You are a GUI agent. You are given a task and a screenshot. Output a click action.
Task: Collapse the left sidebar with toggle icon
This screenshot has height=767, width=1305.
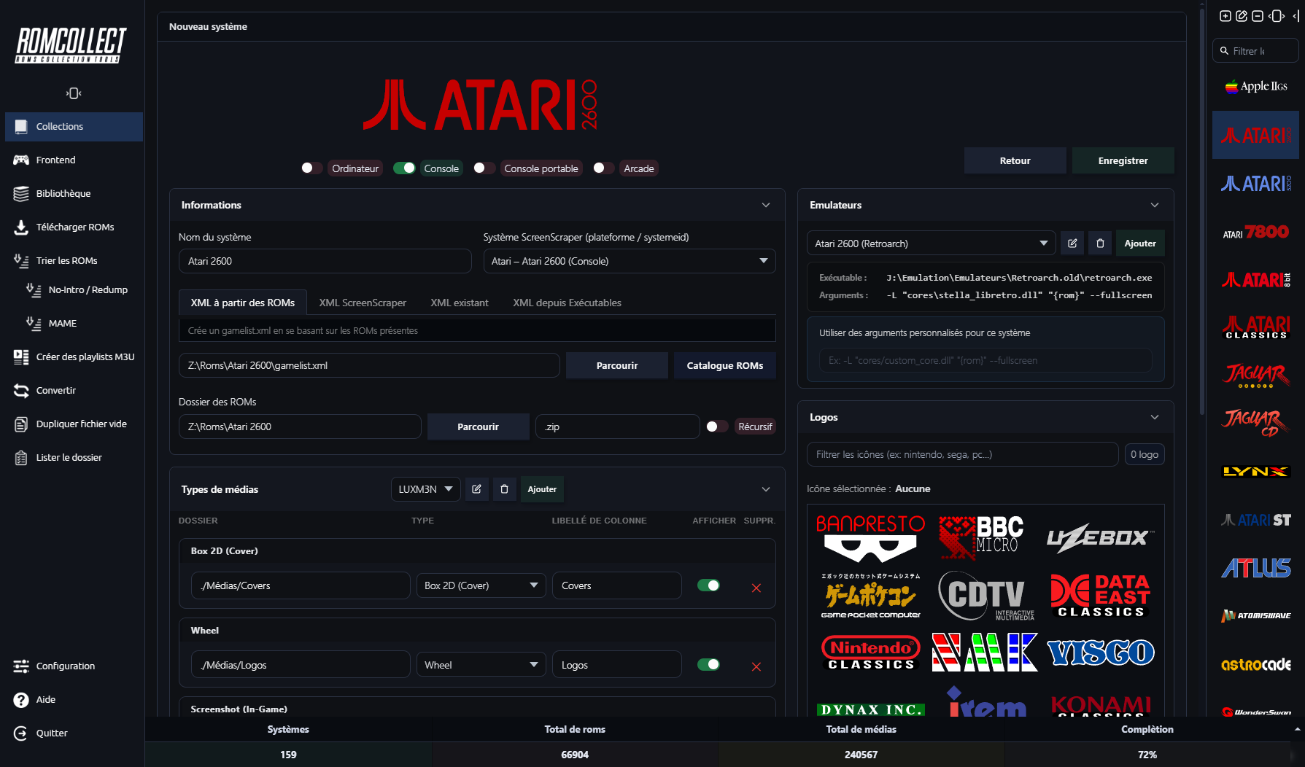[x=73, y=93]
